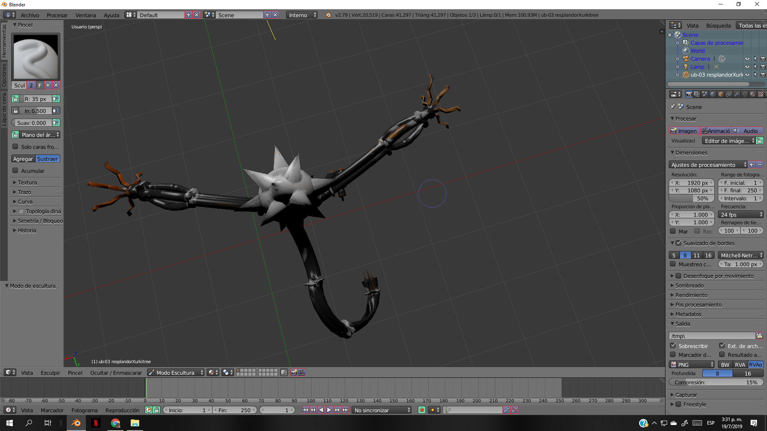This screenshot has width=767, height=431.
Task: Open Modifiers properties (wrench icon)
Action: pyautogui.click(x=737, y=94)
